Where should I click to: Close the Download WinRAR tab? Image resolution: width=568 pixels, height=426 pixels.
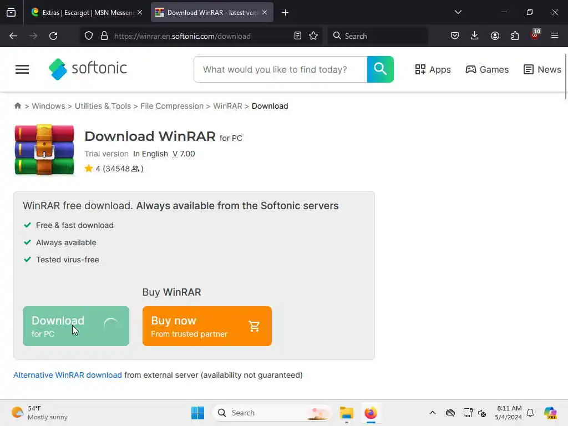265,13
